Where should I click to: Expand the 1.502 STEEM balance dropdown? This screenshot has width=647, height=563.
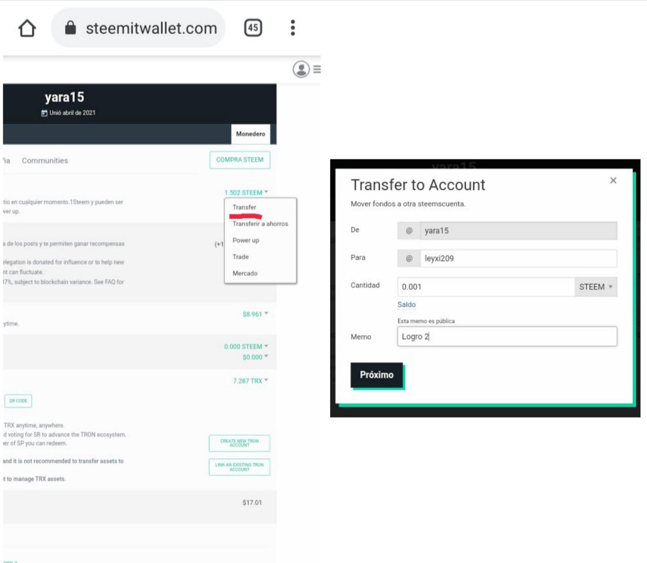tap(246, 192)
